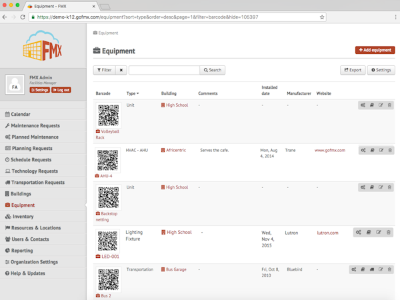Image resolution: width=400 pixels, height=300 pixels.
Task: Open planned maintenance icon for Backstop netting row
Action: (363, 187)
